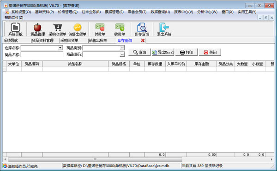Click the 关闭 close button
This screenshot has width=277, height=171.
pos(210,52)
